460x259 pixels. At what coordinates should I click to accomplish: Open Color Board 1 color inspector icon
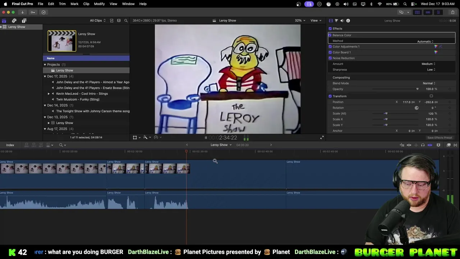point(436,52)
